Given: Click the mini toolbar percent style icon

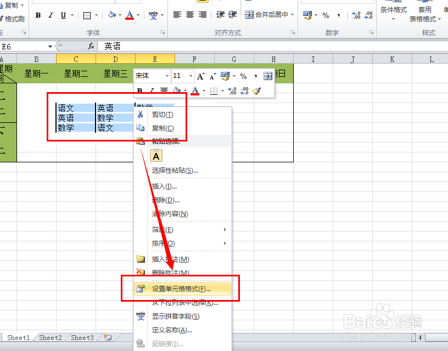Looking at the screenshot, I should pyautogui.click(x=243, y=76).
